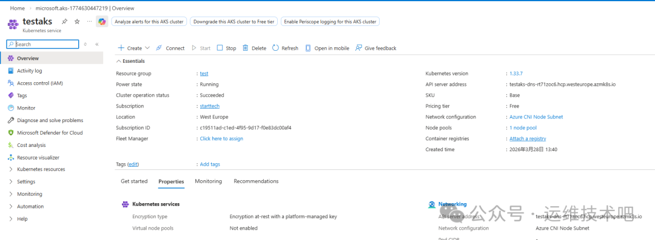655x240 pixels.
Task: Click the disabled Start button
Action: pos(201,48)
